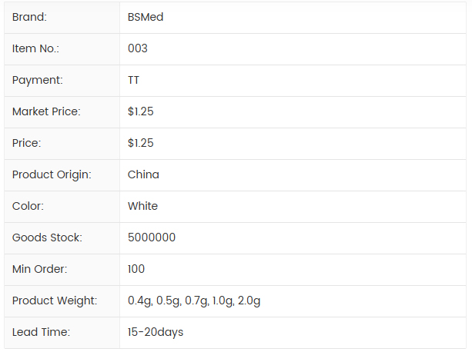The width and height of the screenshot is (472, 352).
Task: Select the China origin value
Action: [x=143, y=174]
